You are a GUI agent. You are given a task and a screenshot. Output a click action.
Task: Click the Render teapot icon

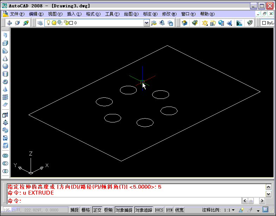(195, 23)
